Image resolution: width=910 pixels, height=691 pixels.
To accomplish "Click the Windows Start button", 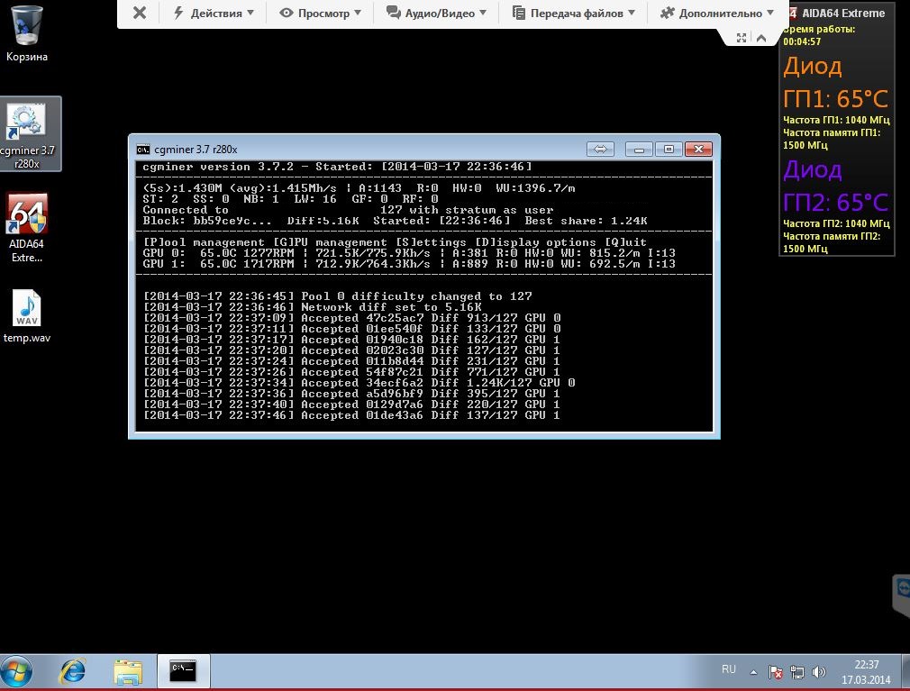I will pos(17,670).
